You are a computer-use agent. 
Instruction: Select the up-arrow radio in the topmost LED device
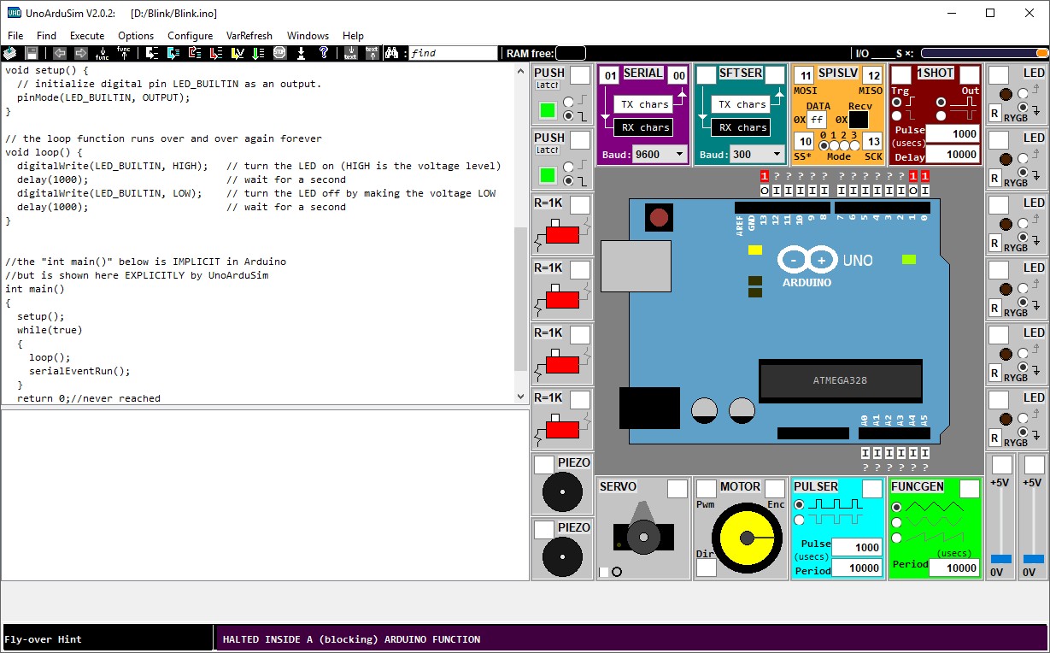(1023, 93)
